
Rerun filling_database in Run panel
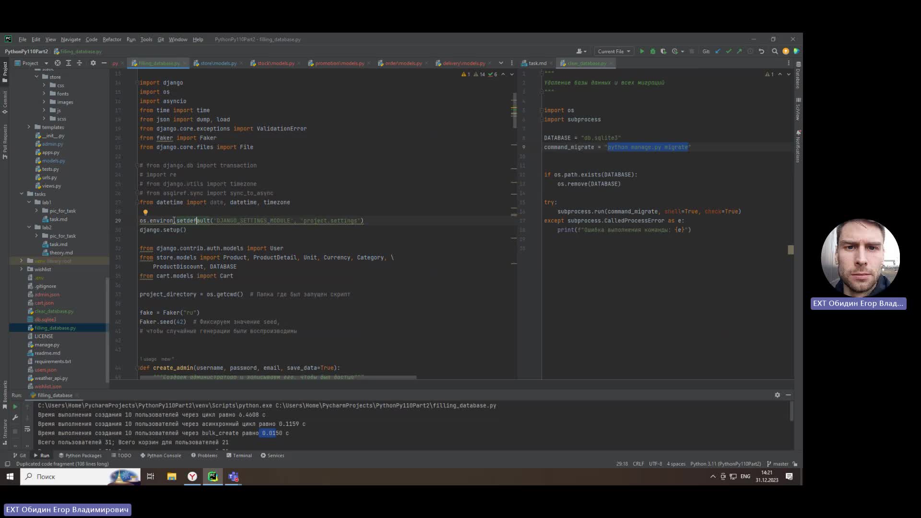point(15,406)
